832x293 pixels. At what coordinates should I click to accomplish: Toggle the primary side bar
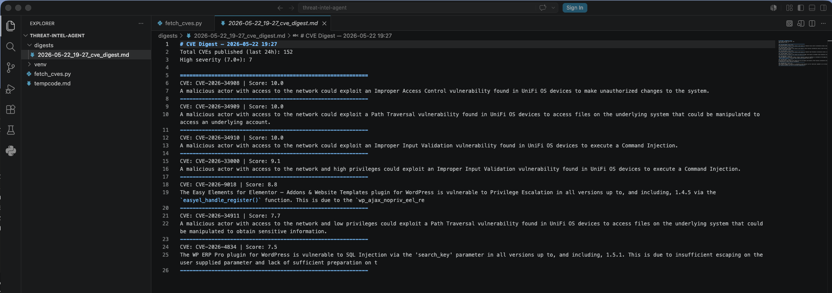pos(801,8)
